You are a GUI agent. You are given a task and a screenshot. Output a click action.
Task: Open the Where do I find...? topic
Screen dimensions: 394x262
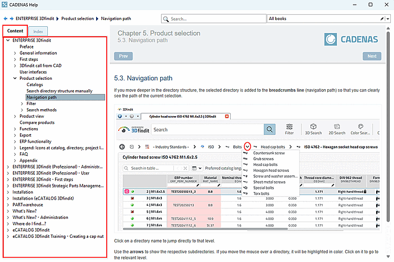pyautogui.click(x=29, y=224)
